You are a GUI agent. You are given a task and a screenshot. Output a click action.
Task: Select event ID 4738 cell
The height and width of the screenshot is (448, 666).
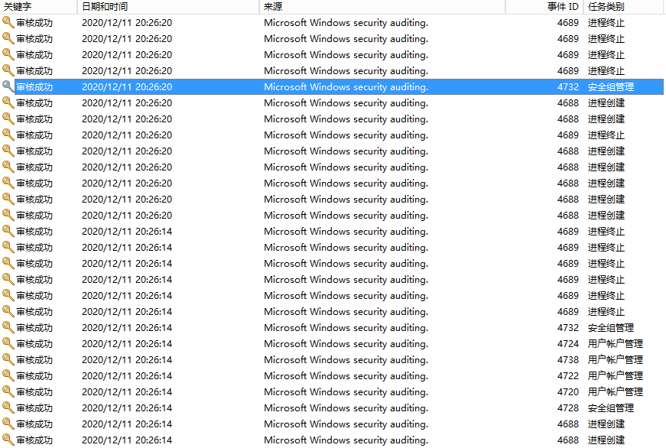pyautogui.click(x=568, y=359)
